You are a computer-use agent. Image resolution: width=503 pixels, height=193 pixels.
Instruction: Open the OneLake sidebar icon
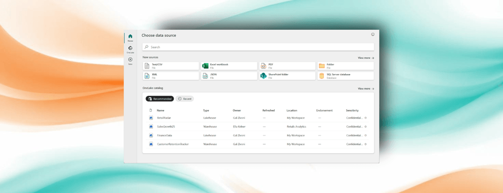[130, 49]
